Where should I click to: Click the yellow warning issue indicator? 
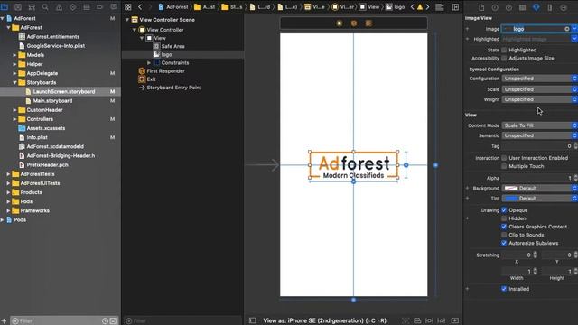coord(420,7)
